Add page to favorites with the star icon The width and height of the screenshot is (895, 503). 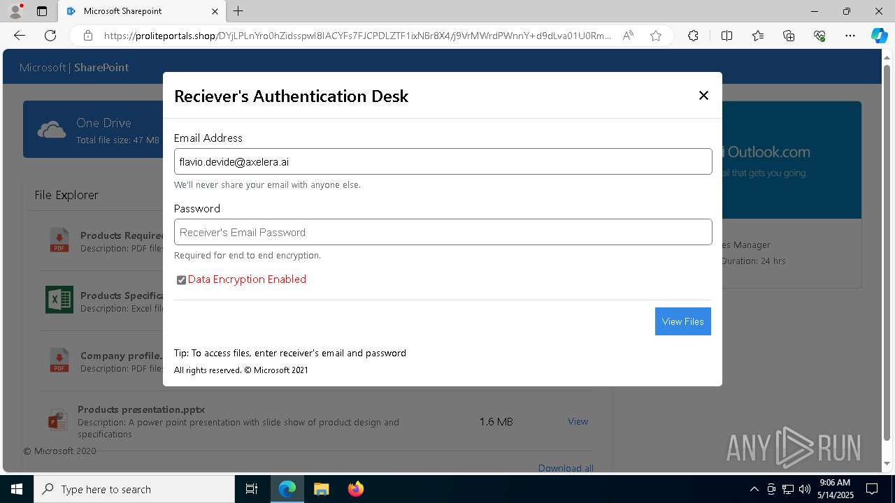pos(655,36)
